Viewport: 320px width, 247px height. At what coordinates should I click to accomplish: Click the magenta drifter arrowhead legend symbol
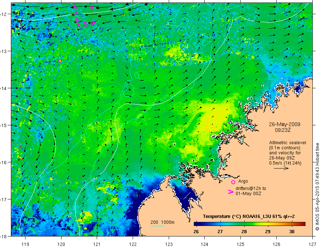pos(231,192)
